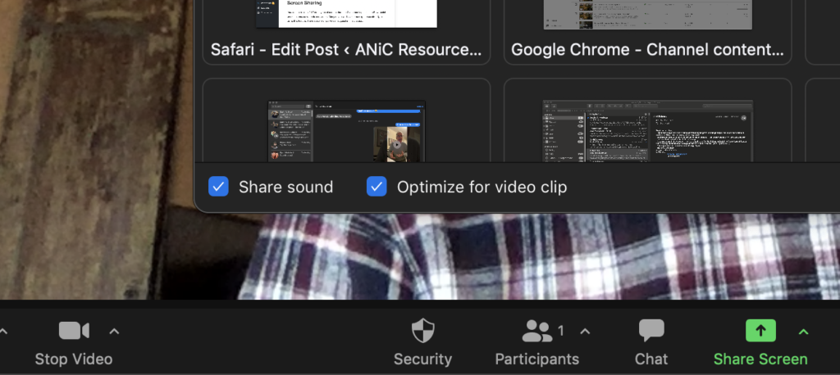The width and height of the screenshot is (840, 375).
Task: Choose the dark notes app window thumbnail
Action: pyautogui.click(x=647, y=129)
